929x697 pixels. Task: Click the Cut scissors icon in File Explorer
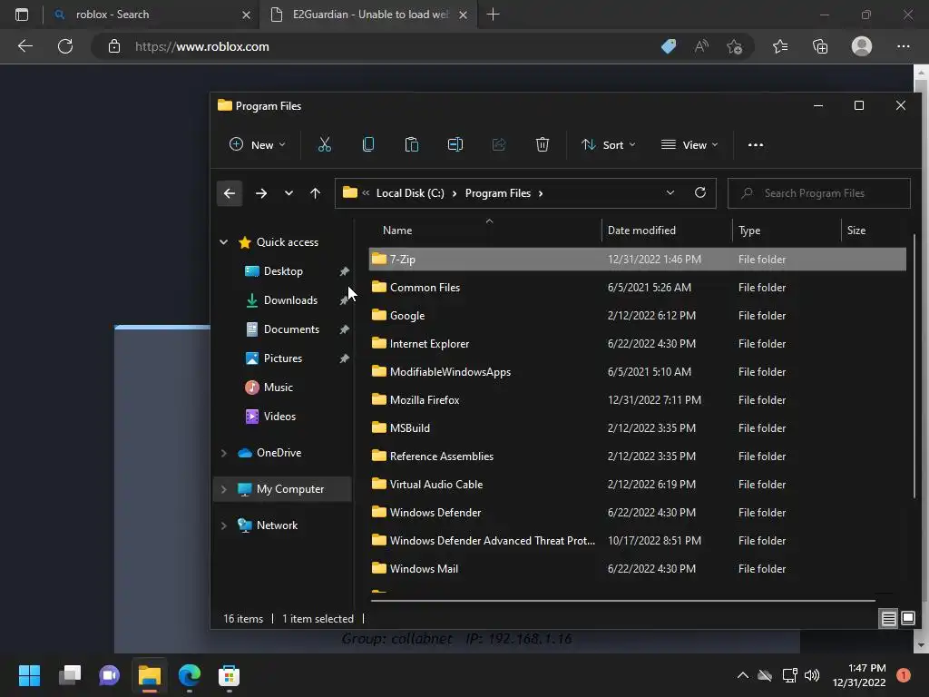click(324, 144)
